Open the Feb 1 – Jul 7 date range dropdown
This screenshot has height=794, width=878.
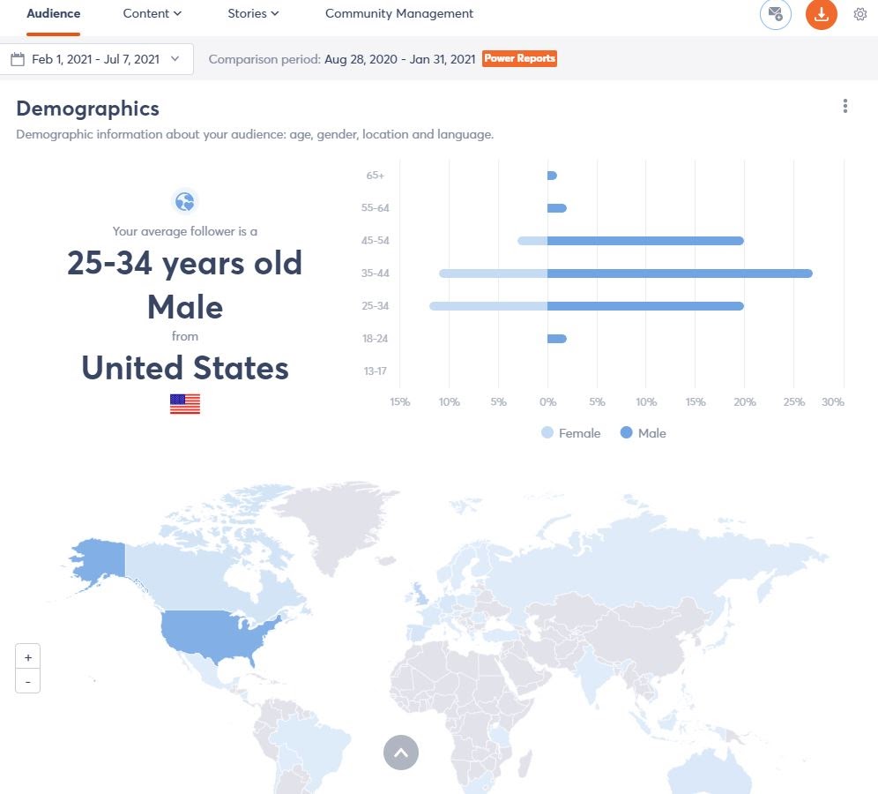pos(96,59)
